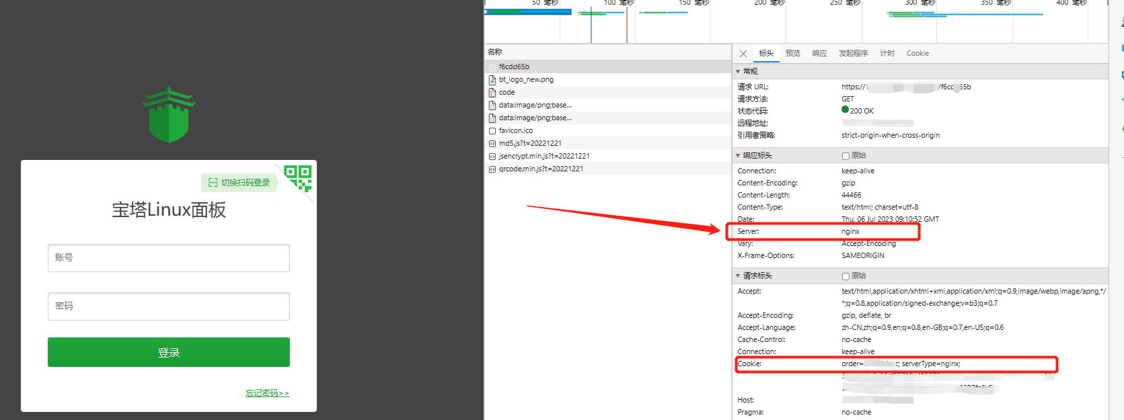Click the Accept-Language zh-CN value
The height and width of the screenshot is (420, 1124).
tap(922, 327)
